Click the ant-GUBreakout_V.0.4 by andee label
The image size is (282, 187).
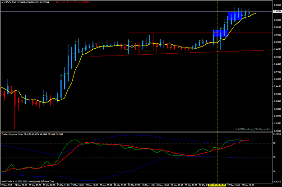tap(253, 129)
